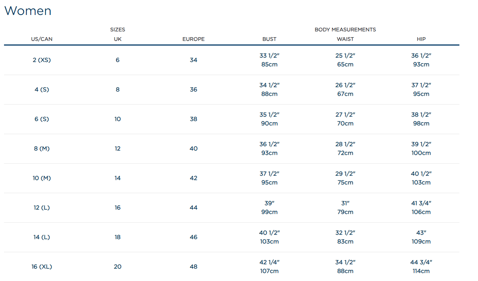Click UK size 18 cell
This screenshot has height=281, width=478.
pyautogui.click(x=117, y=237)
